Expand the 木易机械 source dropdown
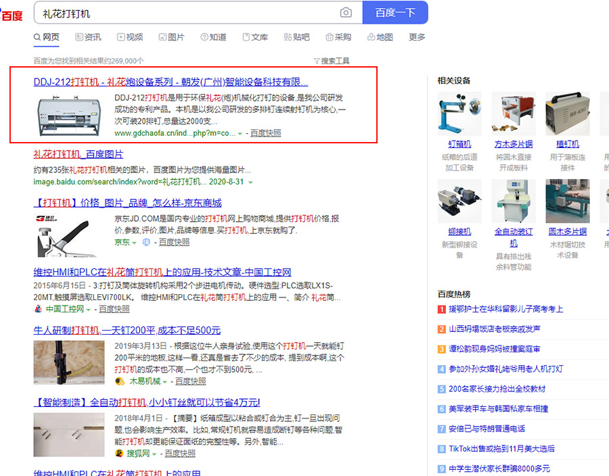This screenshot has width=609, height=476. coord(164,382)
